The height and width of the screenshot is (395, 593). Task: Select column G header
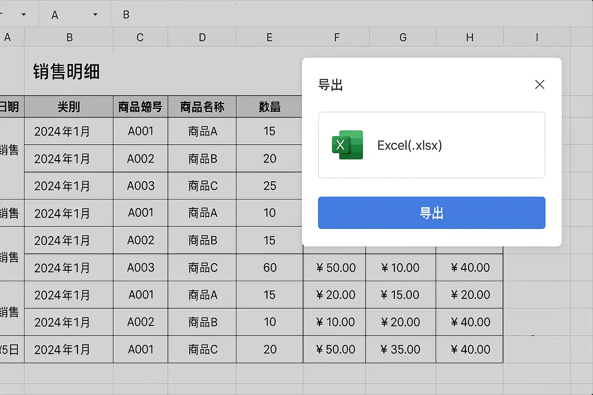pos(403,37)
